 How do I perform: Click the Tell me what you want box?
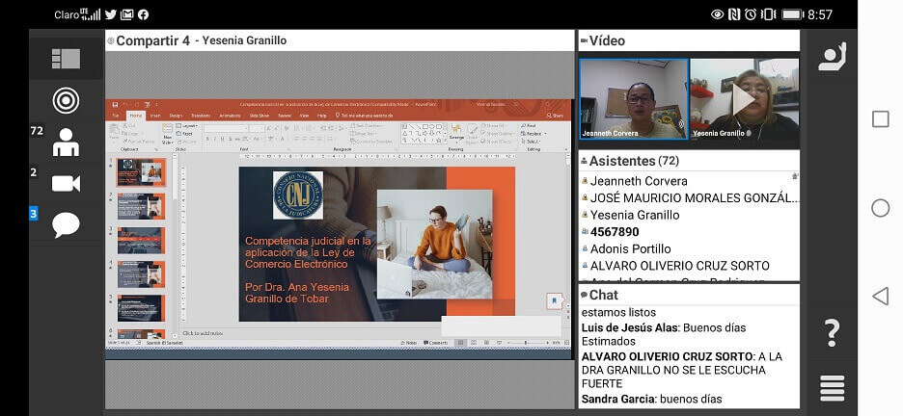click(364, 116)
